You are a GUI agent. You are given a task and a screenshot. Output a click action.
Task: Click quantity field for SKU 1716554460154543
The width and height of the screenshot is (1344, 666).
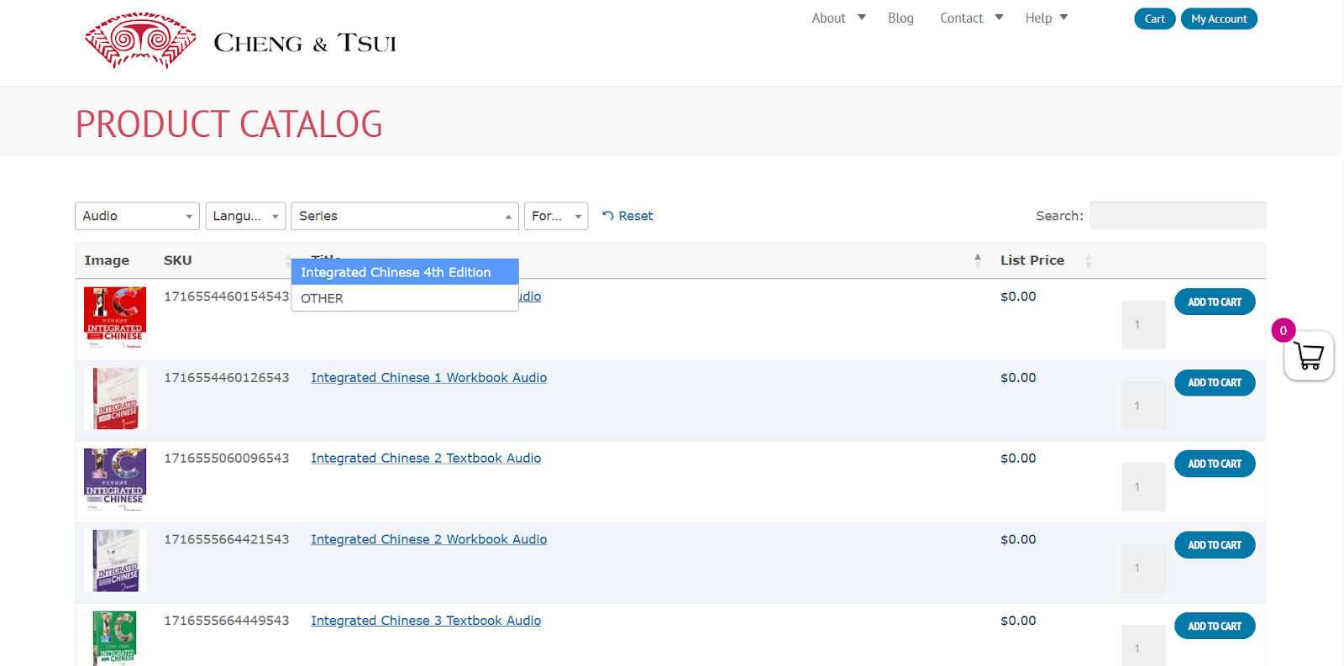[1143, 325]
